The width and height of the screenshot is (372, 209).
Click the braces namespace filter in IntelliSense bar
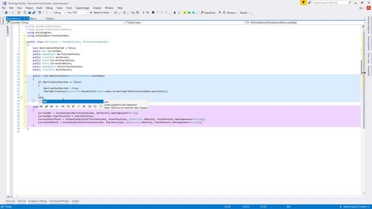point(90,106)
